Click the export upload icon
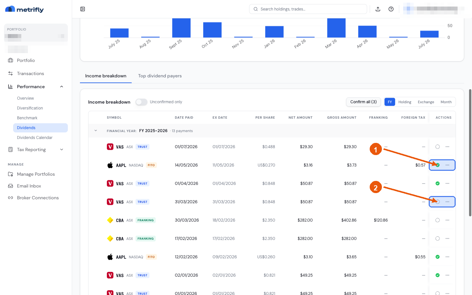The height and width of the screenshot is (295, 472). 378,9
